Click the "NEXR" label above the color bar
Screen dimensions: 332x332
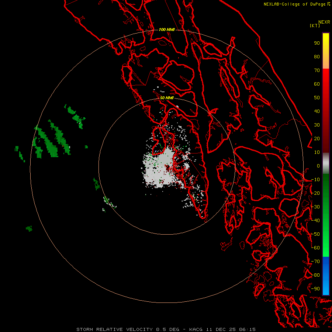[x=324, y=22]
